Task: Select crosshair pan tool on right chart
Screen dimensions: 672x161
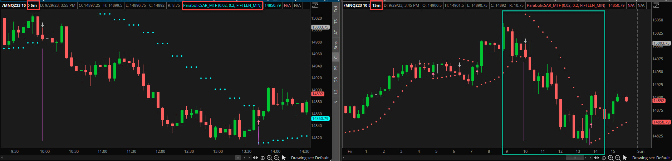Action: [x=604, y=158]
